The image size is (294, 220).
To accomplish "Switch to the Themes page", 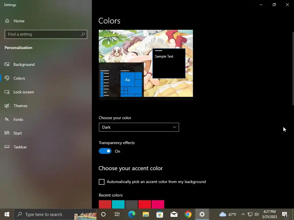I will [46, 106].
